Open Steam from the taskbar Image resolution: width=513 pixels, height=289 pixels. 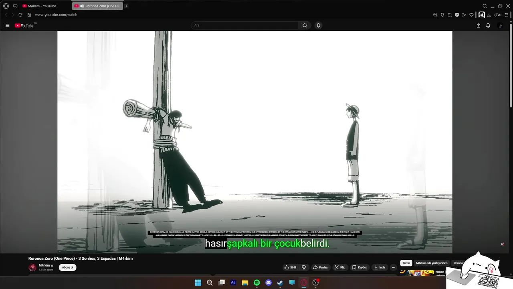[x=280, y=283]
